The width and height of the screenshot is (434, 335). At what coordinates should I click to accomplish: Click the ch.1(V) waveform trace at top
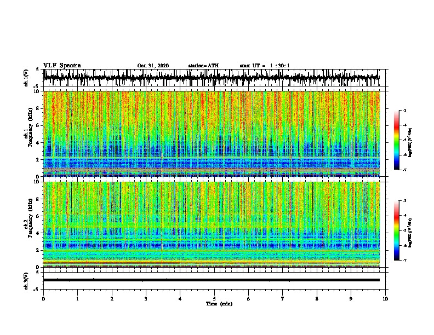pyautogui.click(x=212, y=78)
